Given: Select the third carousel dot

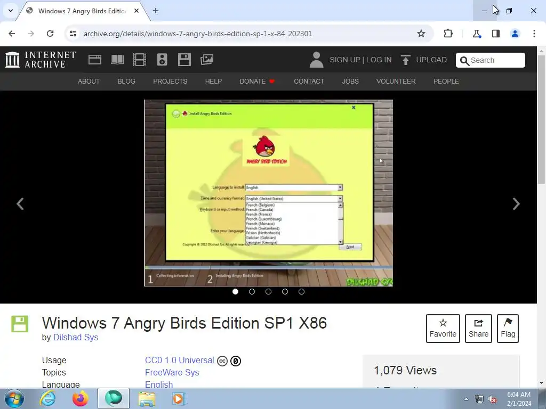Looking at the screenshot, I should click(269, 291).
